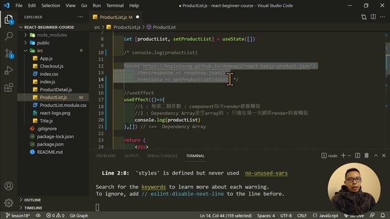The image size is (390, 219).
Task: Follow the keywords link in terminal
Action: (154, 187)
